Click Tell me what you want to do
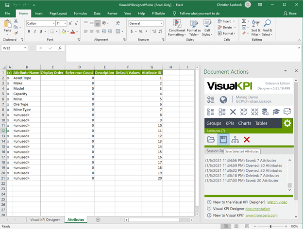 click(200, 13)
